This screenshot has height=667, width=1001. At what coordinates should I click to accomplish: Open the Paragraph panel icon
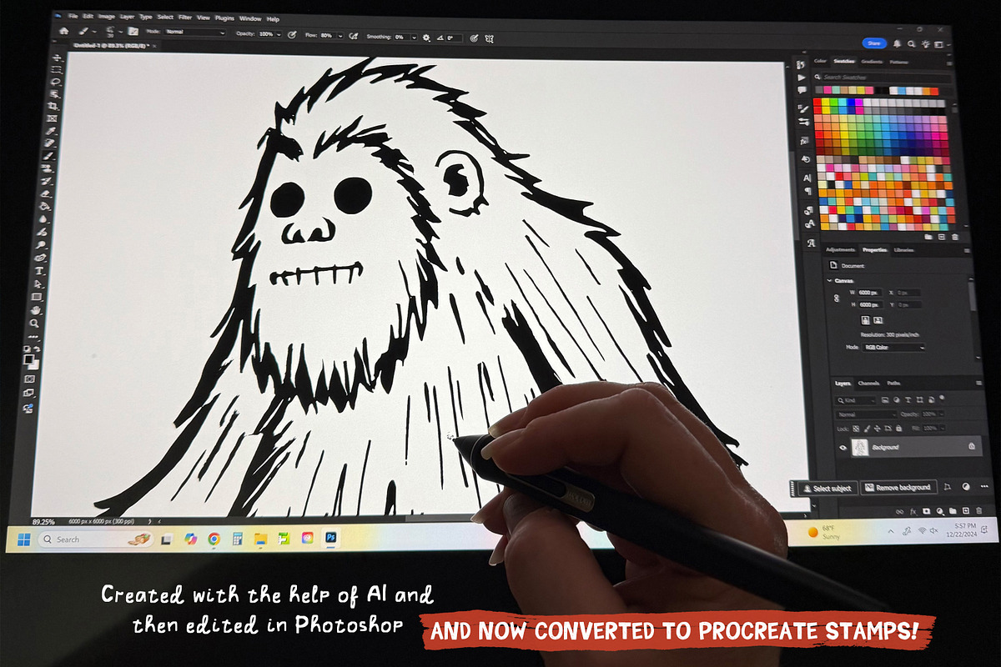808,191
